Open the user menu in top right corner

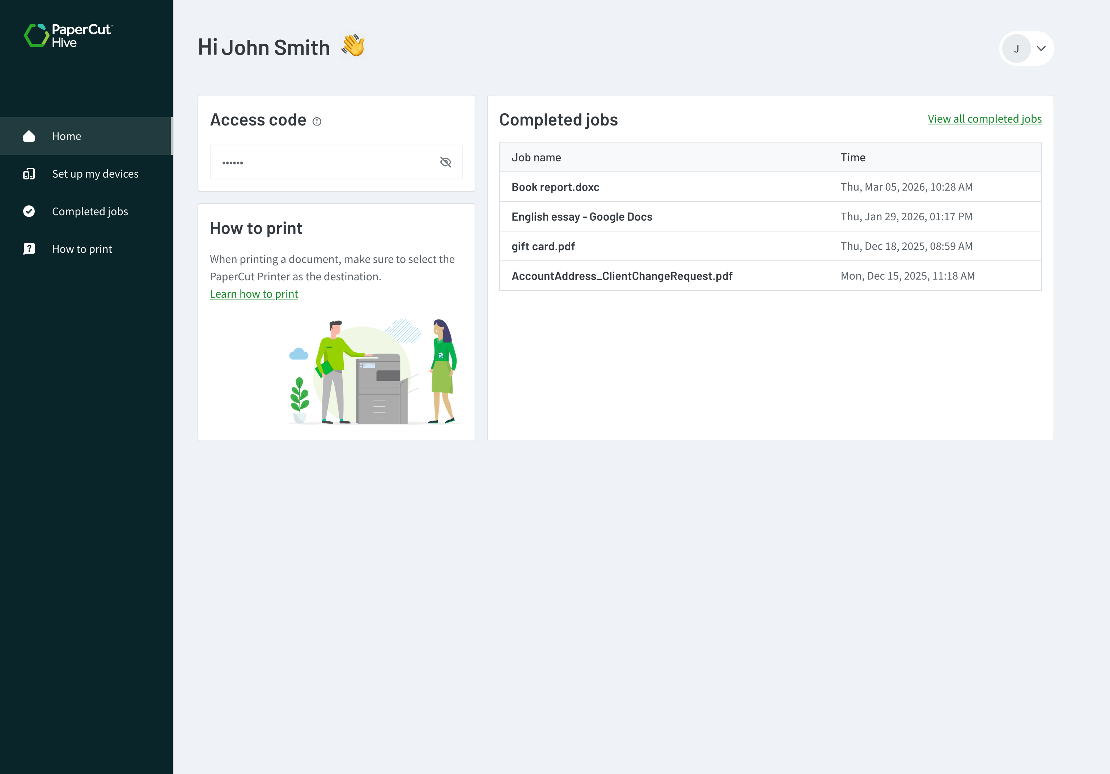click(x=1026, y=48)
